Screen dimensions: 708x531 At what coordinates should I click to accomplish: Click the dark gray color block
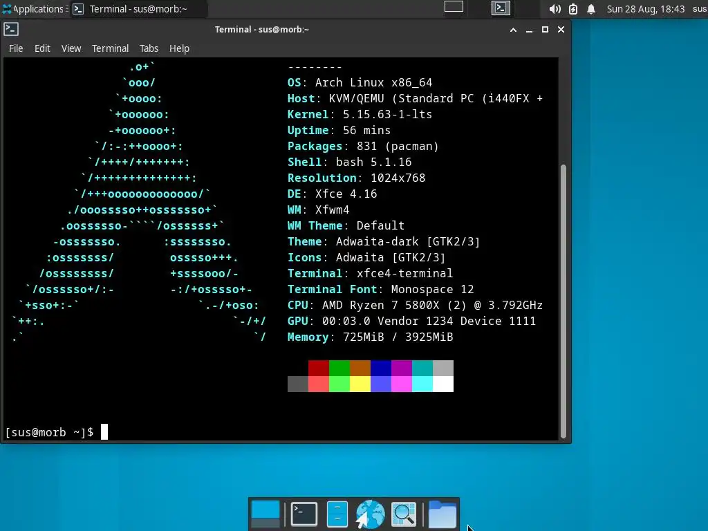[x=298, y=384]
